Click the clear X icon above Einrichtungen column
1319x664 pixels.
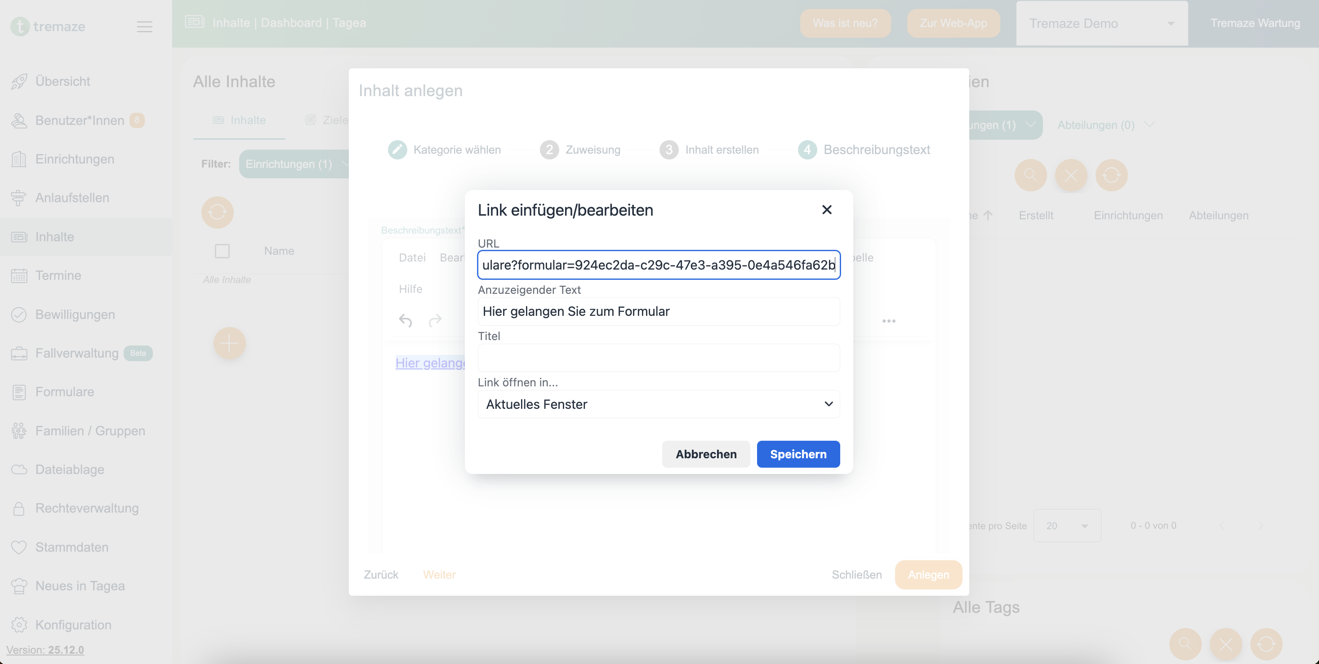[1071, 176]
